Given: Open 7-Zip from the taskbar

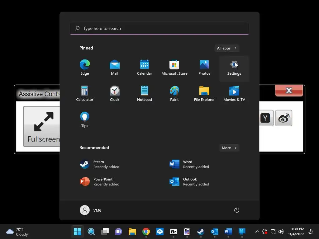Looking at the screenshot, I should click(173, 232).
